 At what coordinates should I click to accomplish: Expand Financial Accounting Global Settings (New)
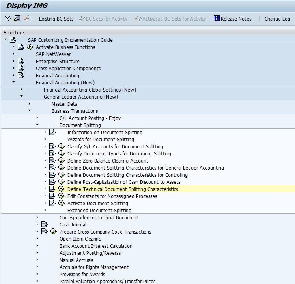pyautogui.click(x=21, y=90)
